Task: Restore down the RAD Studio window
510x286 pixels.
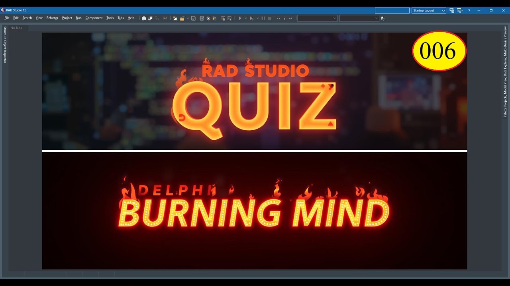Action: tap(491, 10)
